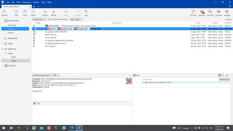
Task: Open the All Branches dropdown
Action: point(39,19)
